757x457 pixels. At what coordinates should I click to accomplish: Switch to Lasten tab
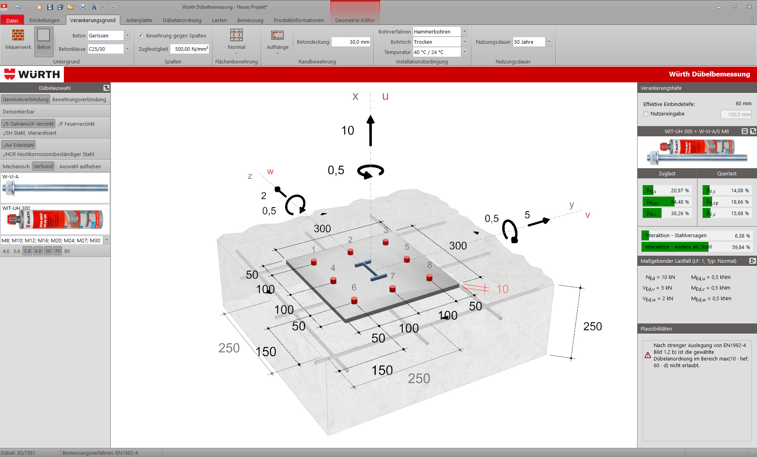point(219,20)
